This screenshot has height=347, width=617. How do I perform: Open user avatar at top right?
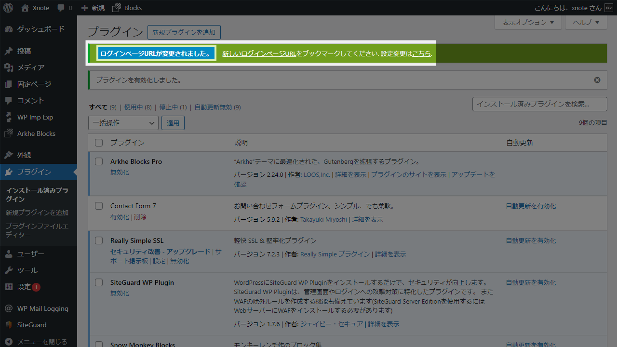[608, 8]
